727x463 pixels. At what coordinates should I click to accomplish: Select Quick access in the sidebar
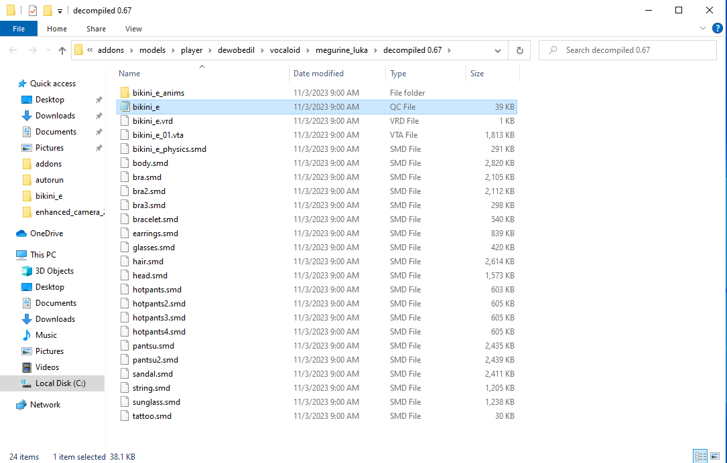(53, 84)
